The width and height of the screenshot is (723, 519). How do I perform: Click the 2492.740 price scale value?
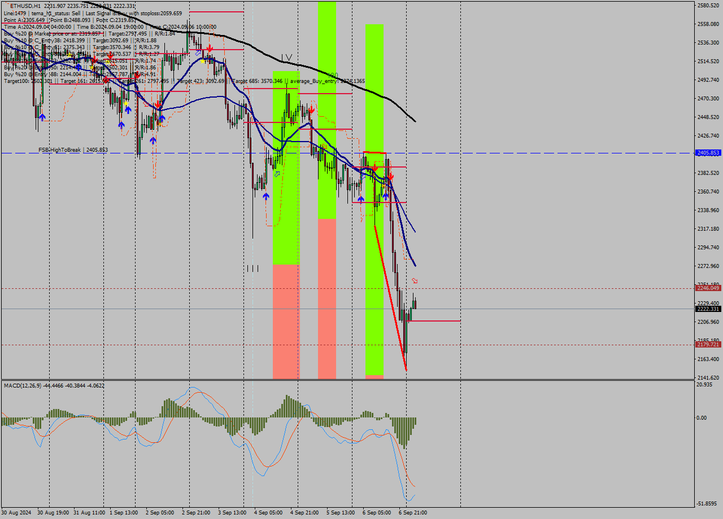click(708, 80)
